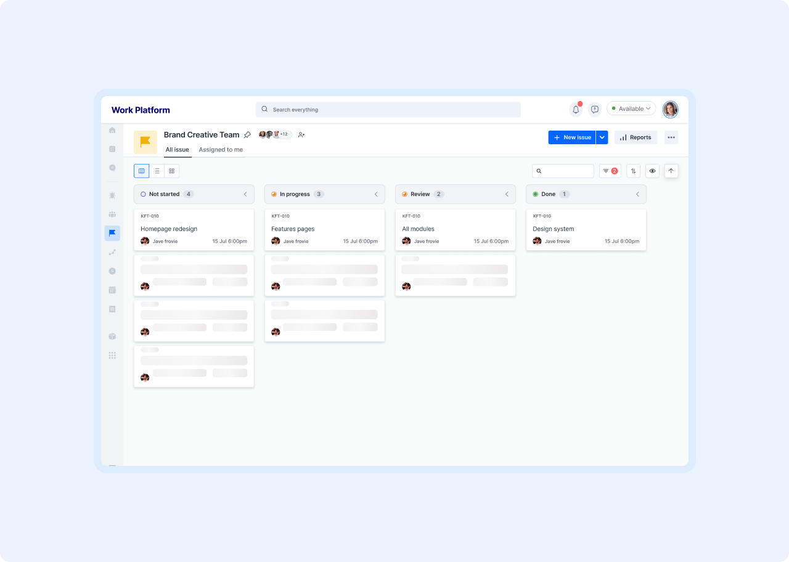This screenshot has width=789, height=562.
Task: Click the Search everything field
Action: tap(388, 110)
